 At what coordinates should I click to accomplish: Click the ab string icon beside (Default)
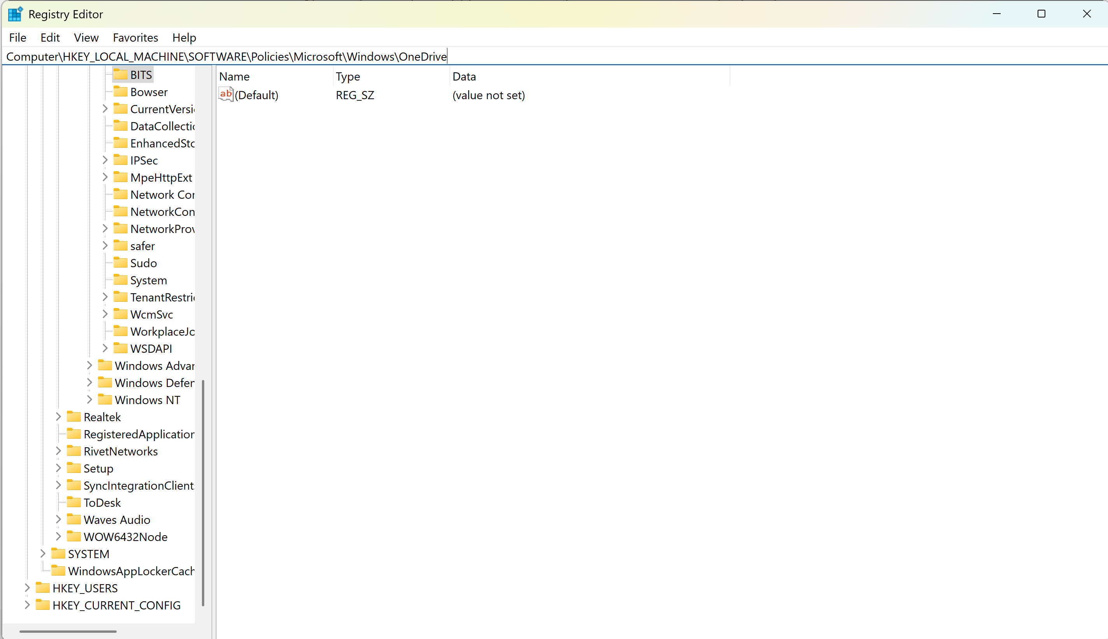226,95
